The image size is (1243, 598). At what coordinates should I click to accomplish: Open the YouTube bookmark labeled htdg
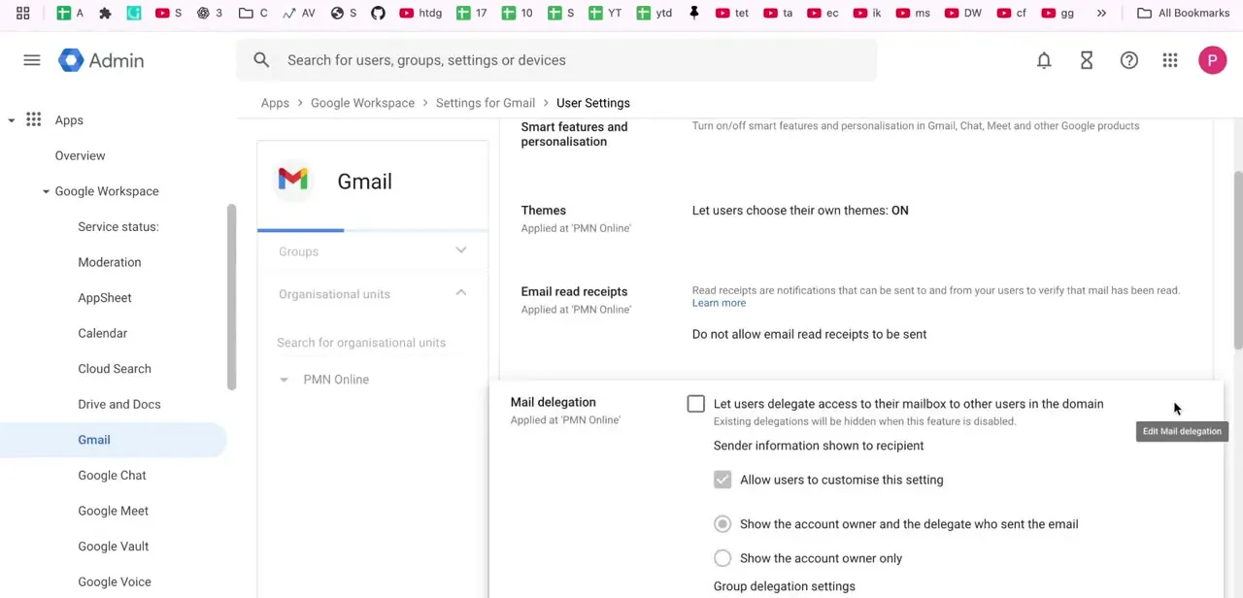click(420, 14)
